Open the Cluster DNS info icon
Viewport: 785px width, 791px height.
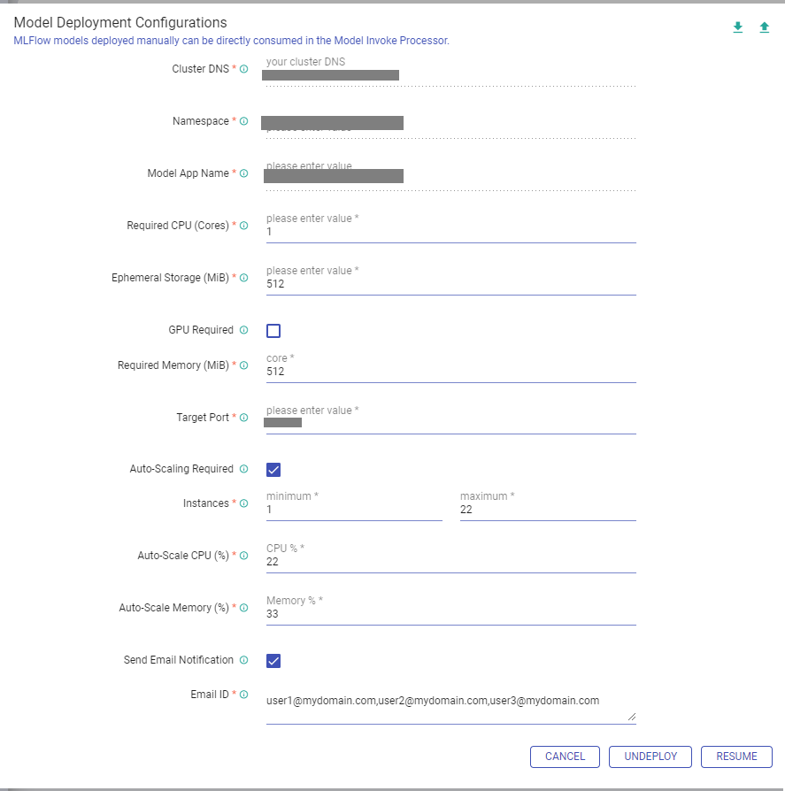[243, 69]
